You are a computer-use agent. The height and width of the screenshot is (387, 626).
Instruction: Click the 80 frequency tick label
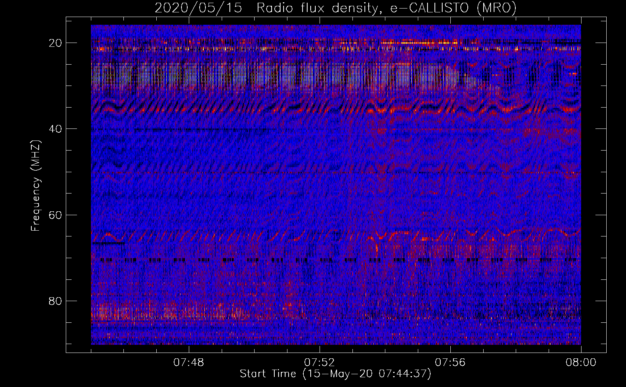[56, 301]
